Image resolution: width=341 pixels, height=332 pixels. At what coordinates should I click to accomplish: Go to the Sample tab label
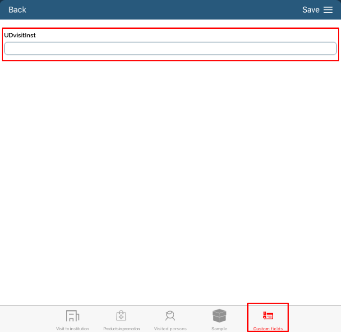(219, 329)
